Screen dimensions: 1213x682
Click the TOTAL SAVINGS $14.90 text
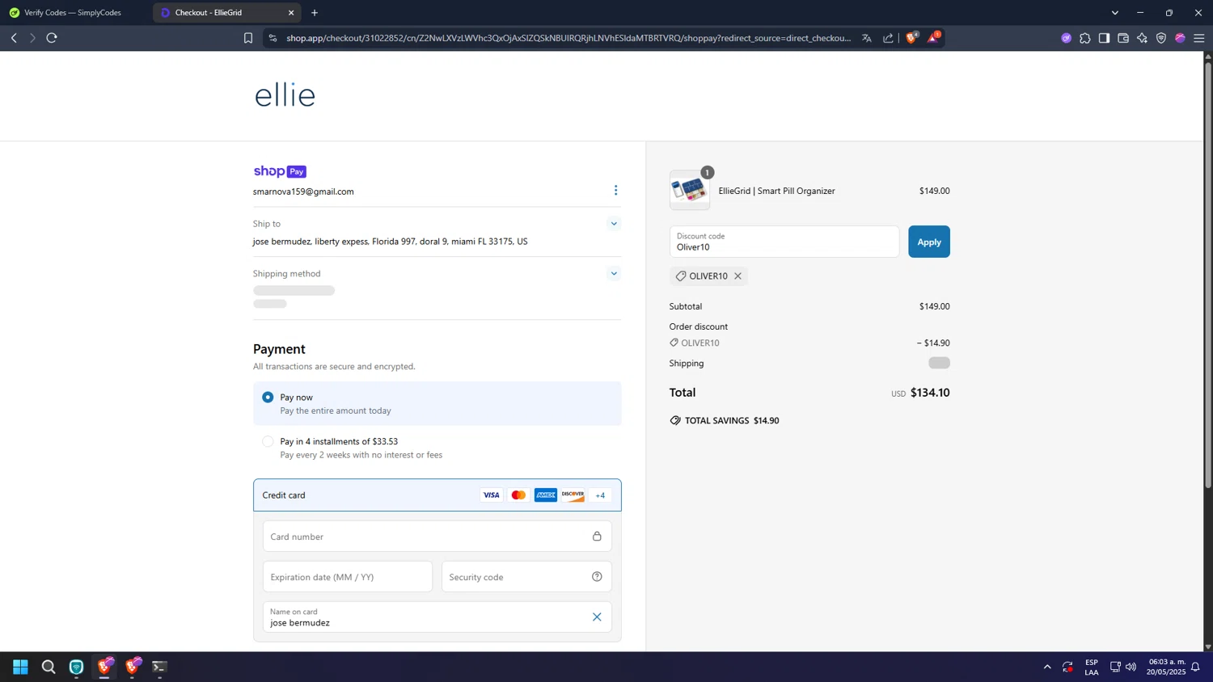(732, 421)
